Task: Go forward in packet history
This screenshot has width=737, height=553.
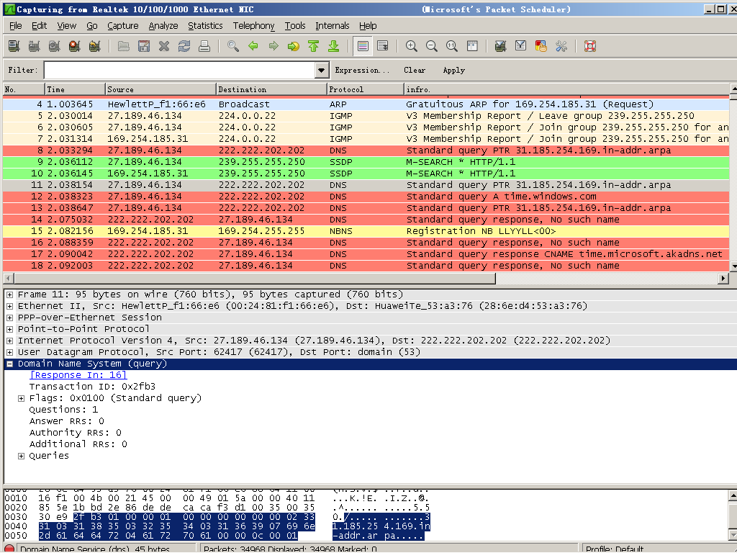Action: click(273, 46)
